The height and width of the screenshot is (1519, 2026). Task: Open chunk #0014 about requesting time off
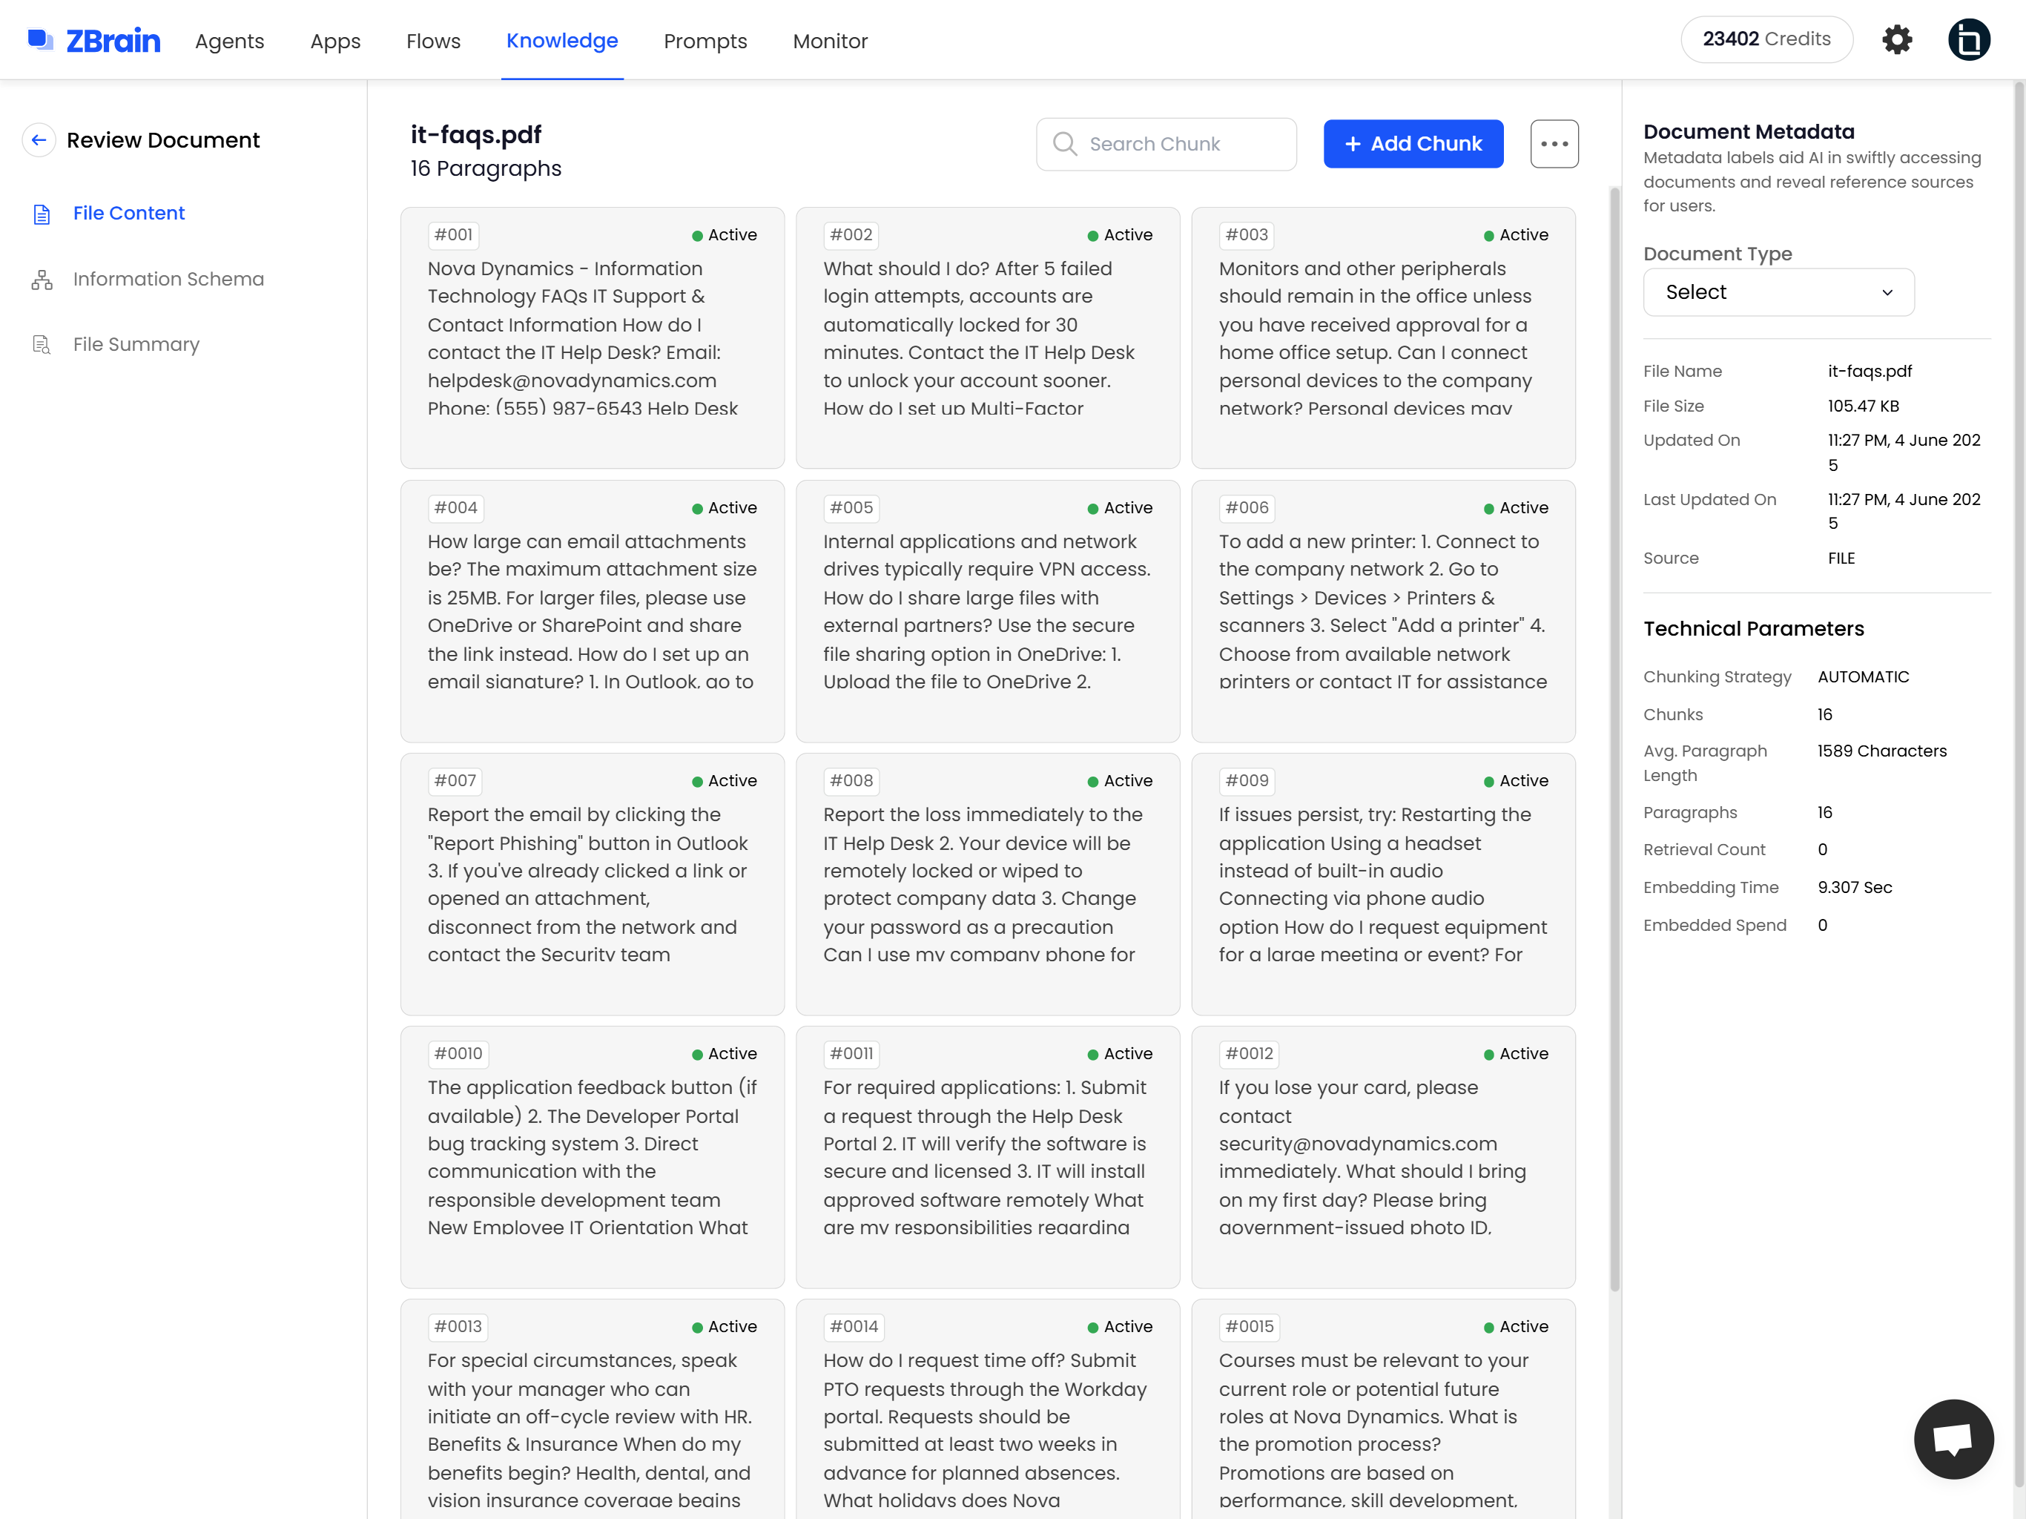pyautogui.click(x=987, y=1411)
